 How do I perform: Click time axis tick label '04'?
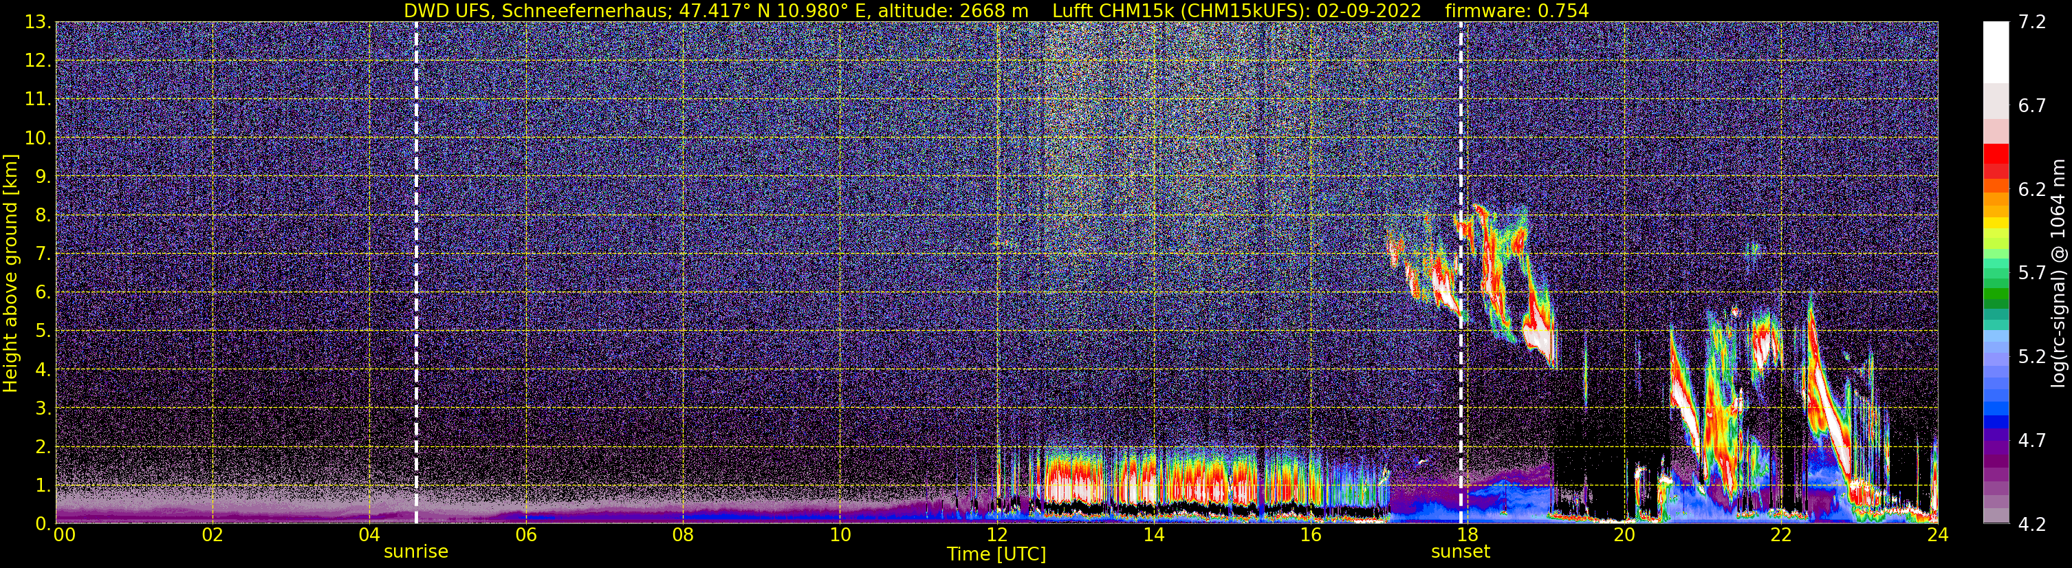point(369,536)
